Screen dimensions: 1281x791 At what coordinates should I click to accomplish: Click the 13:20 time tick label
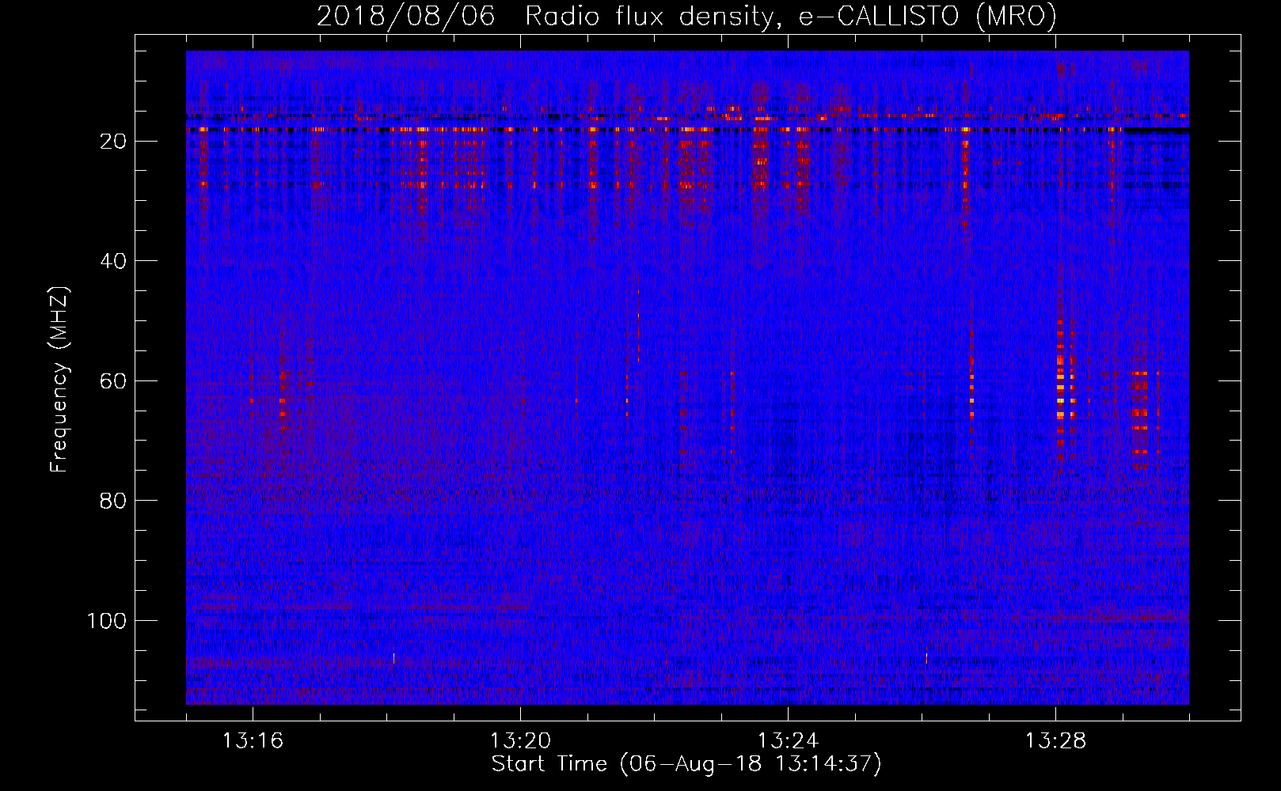click(520, 741)
